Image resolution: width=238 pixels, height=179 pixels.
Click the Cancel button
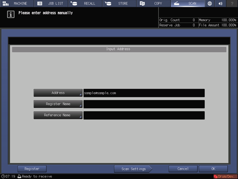tap(183, 169)
